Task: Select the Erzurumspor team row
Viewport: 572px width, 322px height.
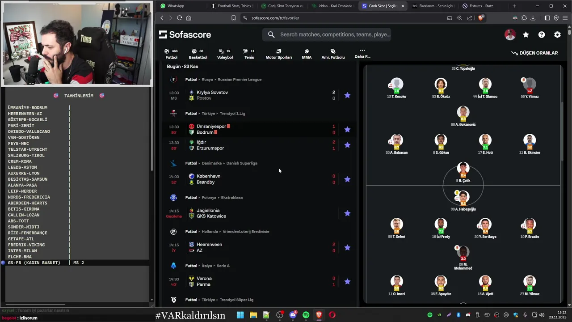Action: coord(210,148)
